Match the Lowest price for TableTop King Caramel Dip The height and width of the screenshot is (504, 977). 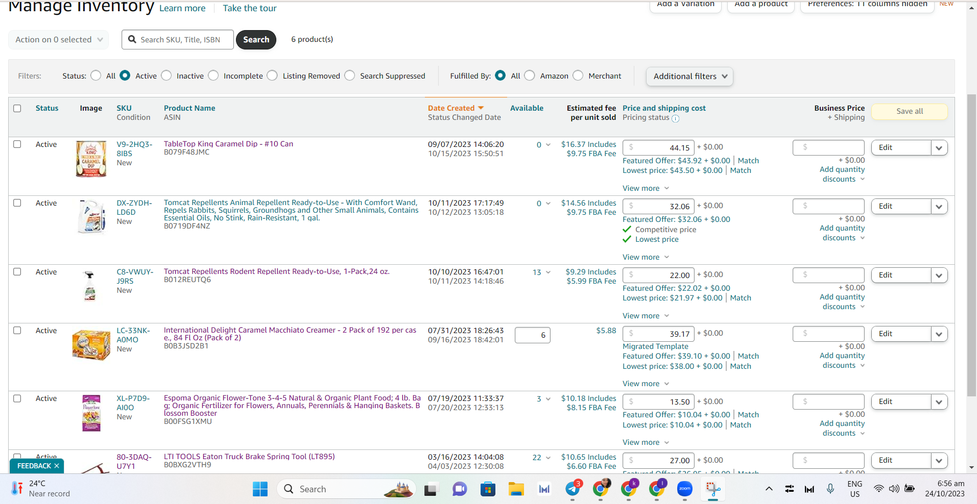[x=741, y=170]
